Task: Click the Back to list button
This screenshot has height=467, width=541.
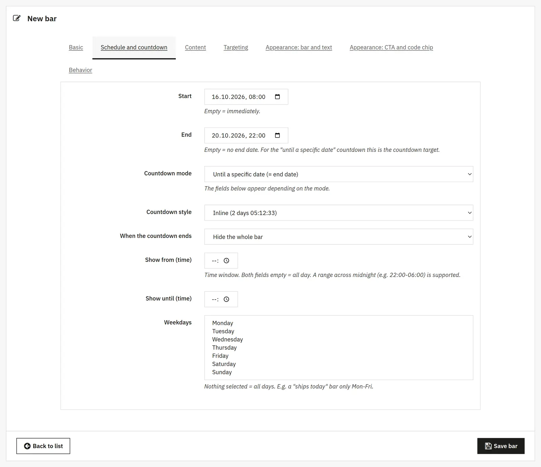Action: point(43,446)
